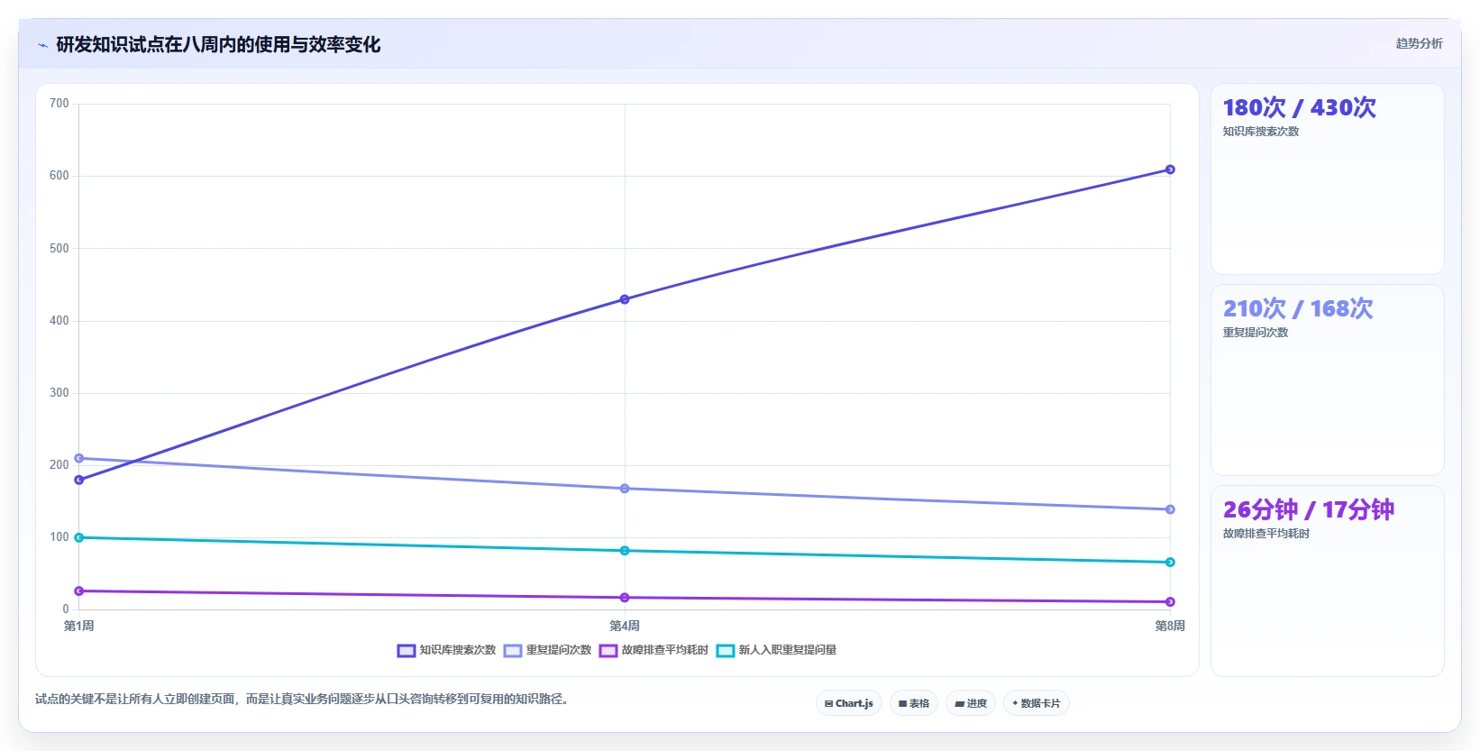Click 知识库搜索次数 data point at 第1周
This screenshot has width=1480, height=751.
click(x=79, y=480)
